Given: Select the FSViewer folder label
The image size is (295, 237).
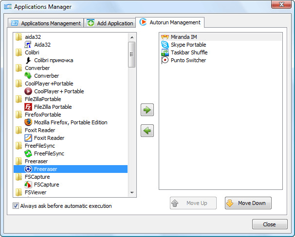Looking at the screenshot, I should (36, 192).
